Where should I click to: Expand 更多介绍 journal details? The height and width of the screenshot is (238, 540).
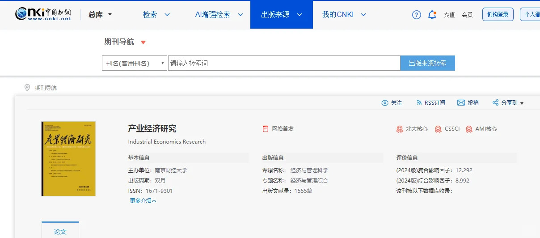(143, 201)
